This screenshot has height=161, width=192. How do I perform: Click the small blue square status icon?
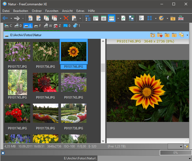click(x=3, y=153)
